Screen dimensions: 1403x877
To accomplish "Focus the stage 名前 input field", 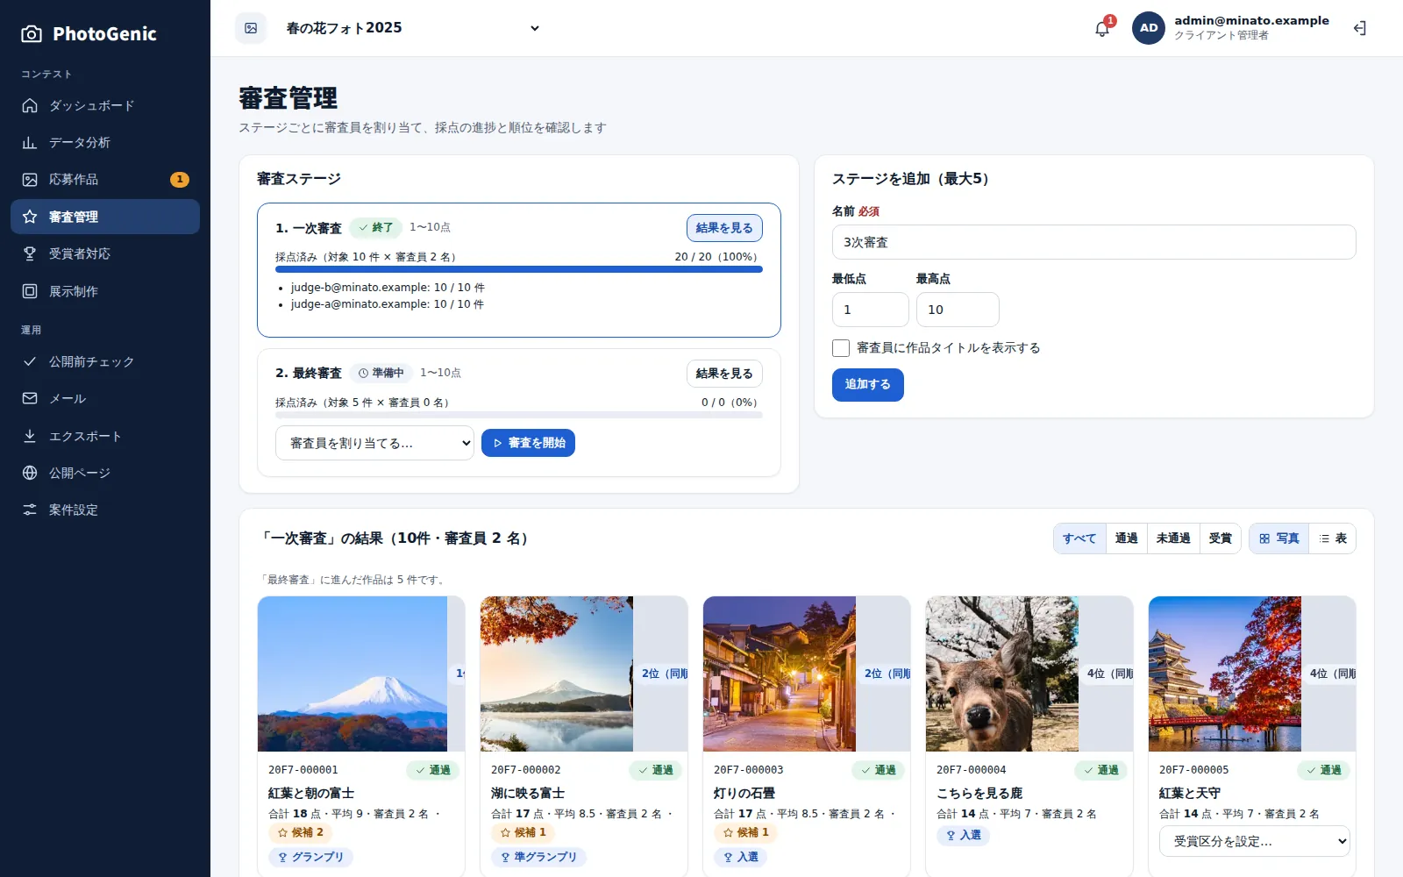I will 1094,242.
